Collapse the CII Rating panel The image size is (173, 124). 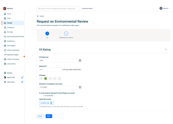pyautogui.click(x=166, y=49)
